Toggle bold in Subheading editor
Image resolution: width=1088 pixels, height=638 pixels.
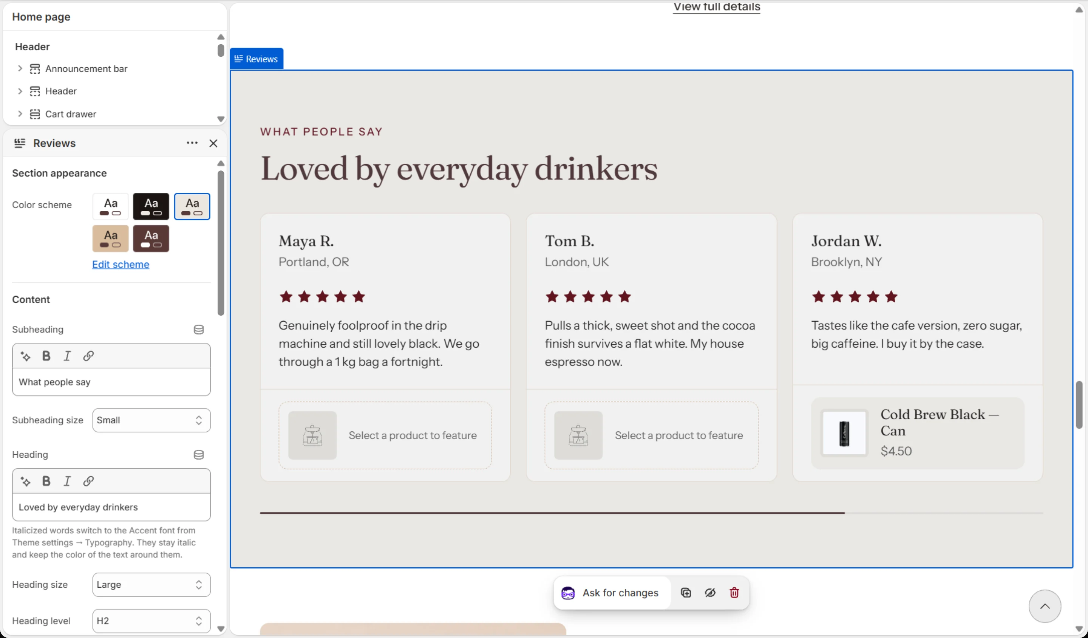coord(46,356)
